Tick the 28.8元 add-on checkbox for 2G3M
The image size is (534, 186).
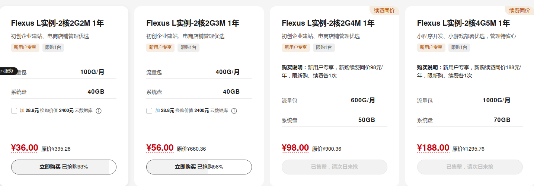point(149,111)
